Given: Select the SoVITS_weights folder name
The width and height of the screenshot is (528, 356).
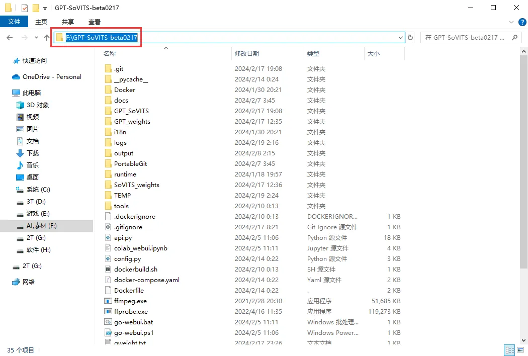Looking at the screenshot, I should pos(136,185).
